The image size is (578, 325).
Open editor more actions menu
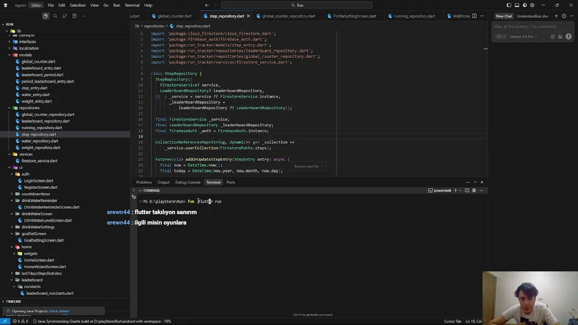click(482, 16)
